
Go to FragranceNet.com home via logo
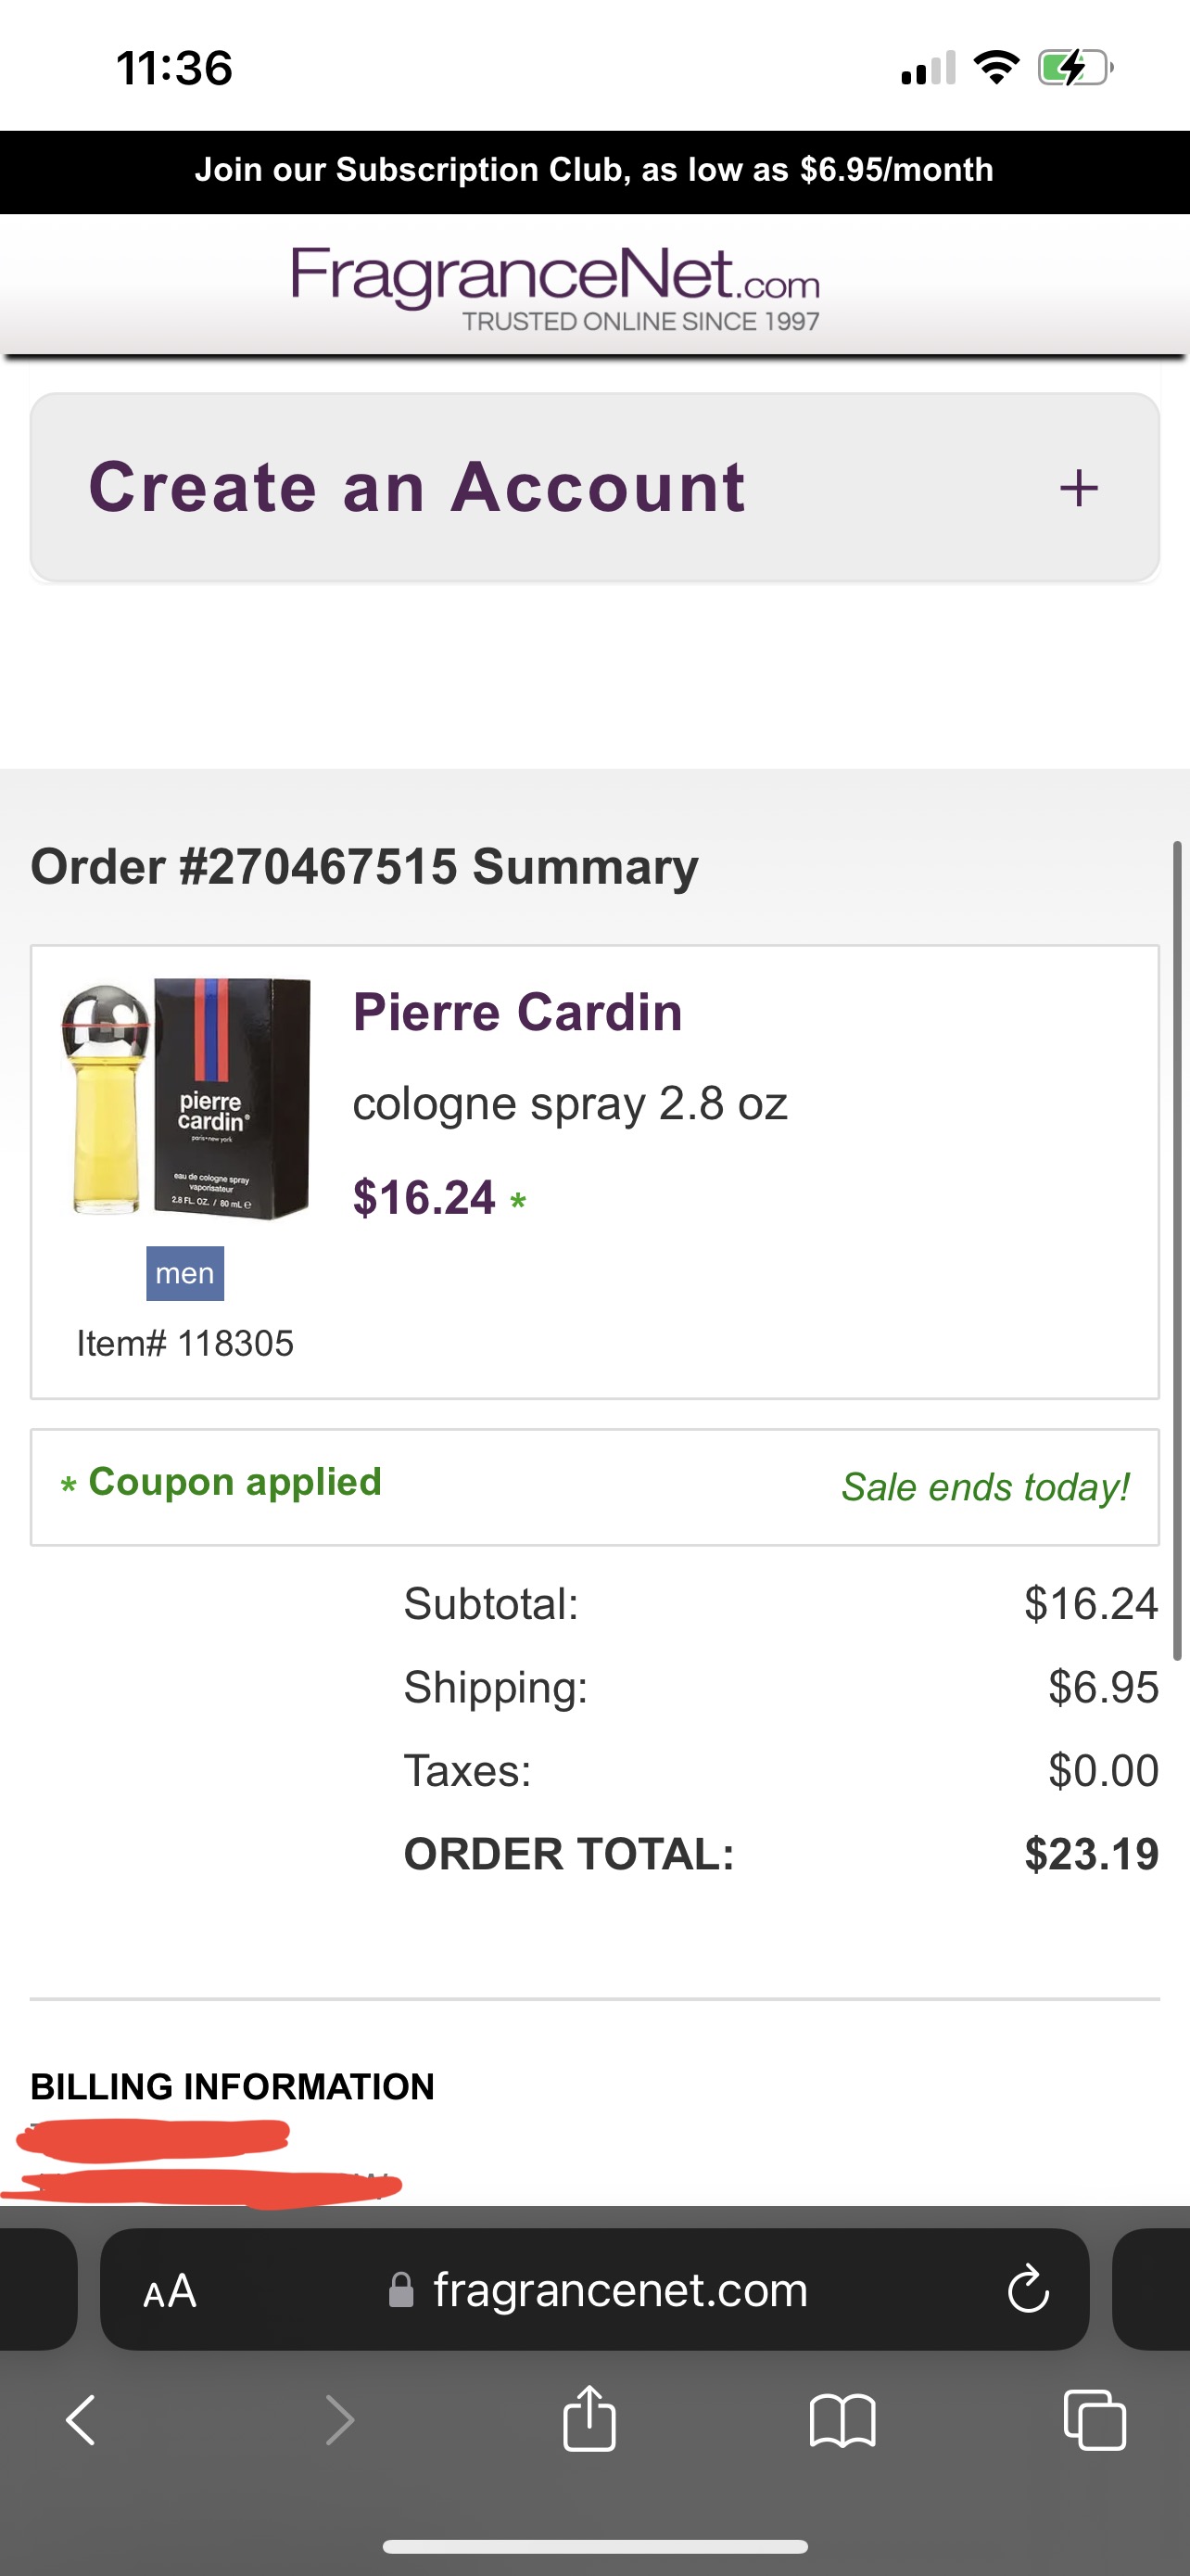(555, 284)
